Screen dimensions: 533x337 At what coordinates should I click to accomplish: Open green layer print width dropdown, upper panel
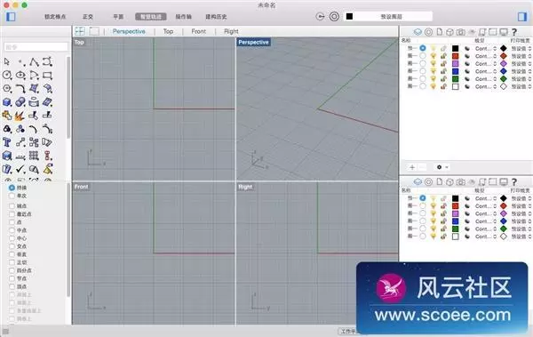click(521, 79)
